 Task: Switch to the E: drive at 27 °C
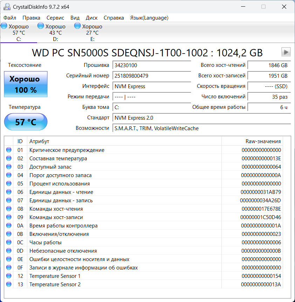pyautogui.click(x=92, y=33)
